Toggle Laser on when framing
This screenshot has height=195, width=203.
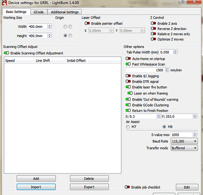130,93
